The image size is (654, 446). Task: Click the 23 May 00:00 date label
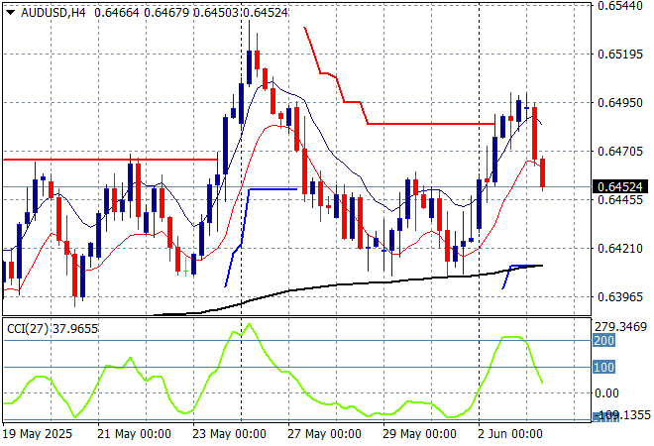[x=229, y=434]
